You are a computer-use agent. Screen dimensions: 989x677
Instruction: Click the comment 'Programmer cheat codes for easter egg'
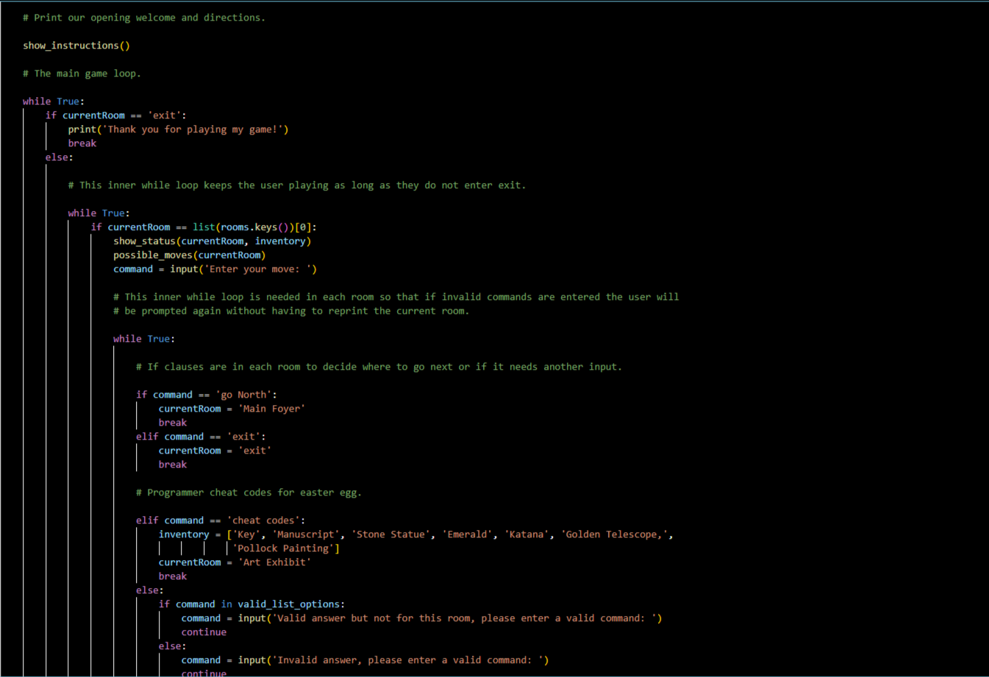tap(249, 492)
